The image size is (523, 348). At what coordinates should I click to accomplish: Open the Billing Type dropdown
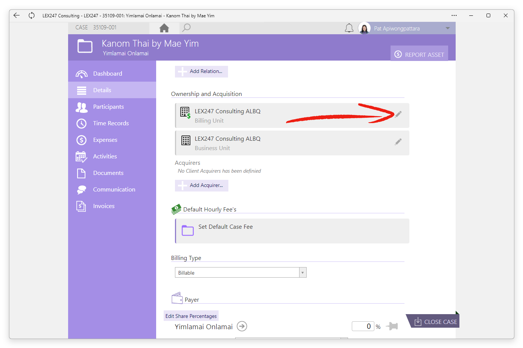click(x=241, y=272)
